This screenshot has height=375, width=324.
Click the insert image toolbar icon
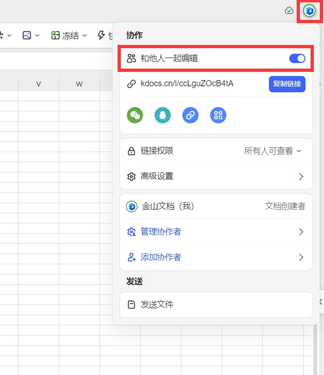point(27,35)
